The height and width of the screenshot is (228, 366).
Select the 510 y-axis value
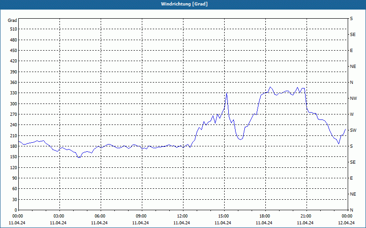[x=14, y=29]
